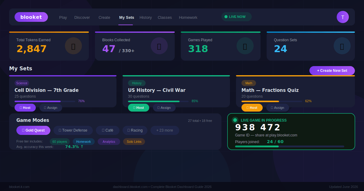Viewport: 364px width, 191px height.
Task: Open the History nav item
Action: (146, 18)
